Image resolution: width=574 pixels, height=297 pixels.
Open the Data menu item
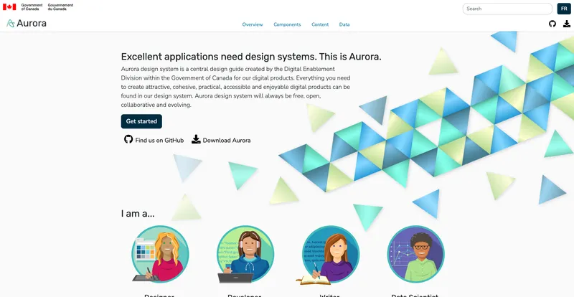pyautogui.click(x=344, y=24)
